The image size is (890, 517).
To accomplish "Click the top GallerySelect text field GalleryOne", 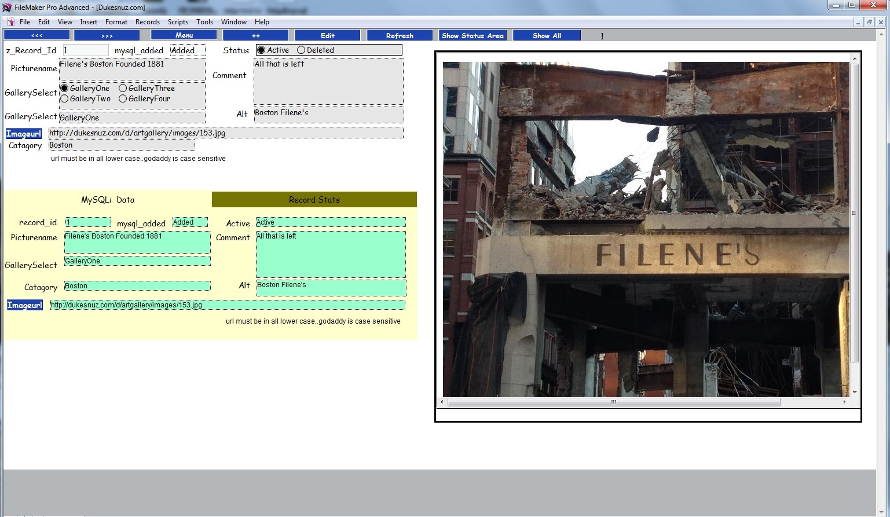I will pyautogui.click(x=132, y=118).
